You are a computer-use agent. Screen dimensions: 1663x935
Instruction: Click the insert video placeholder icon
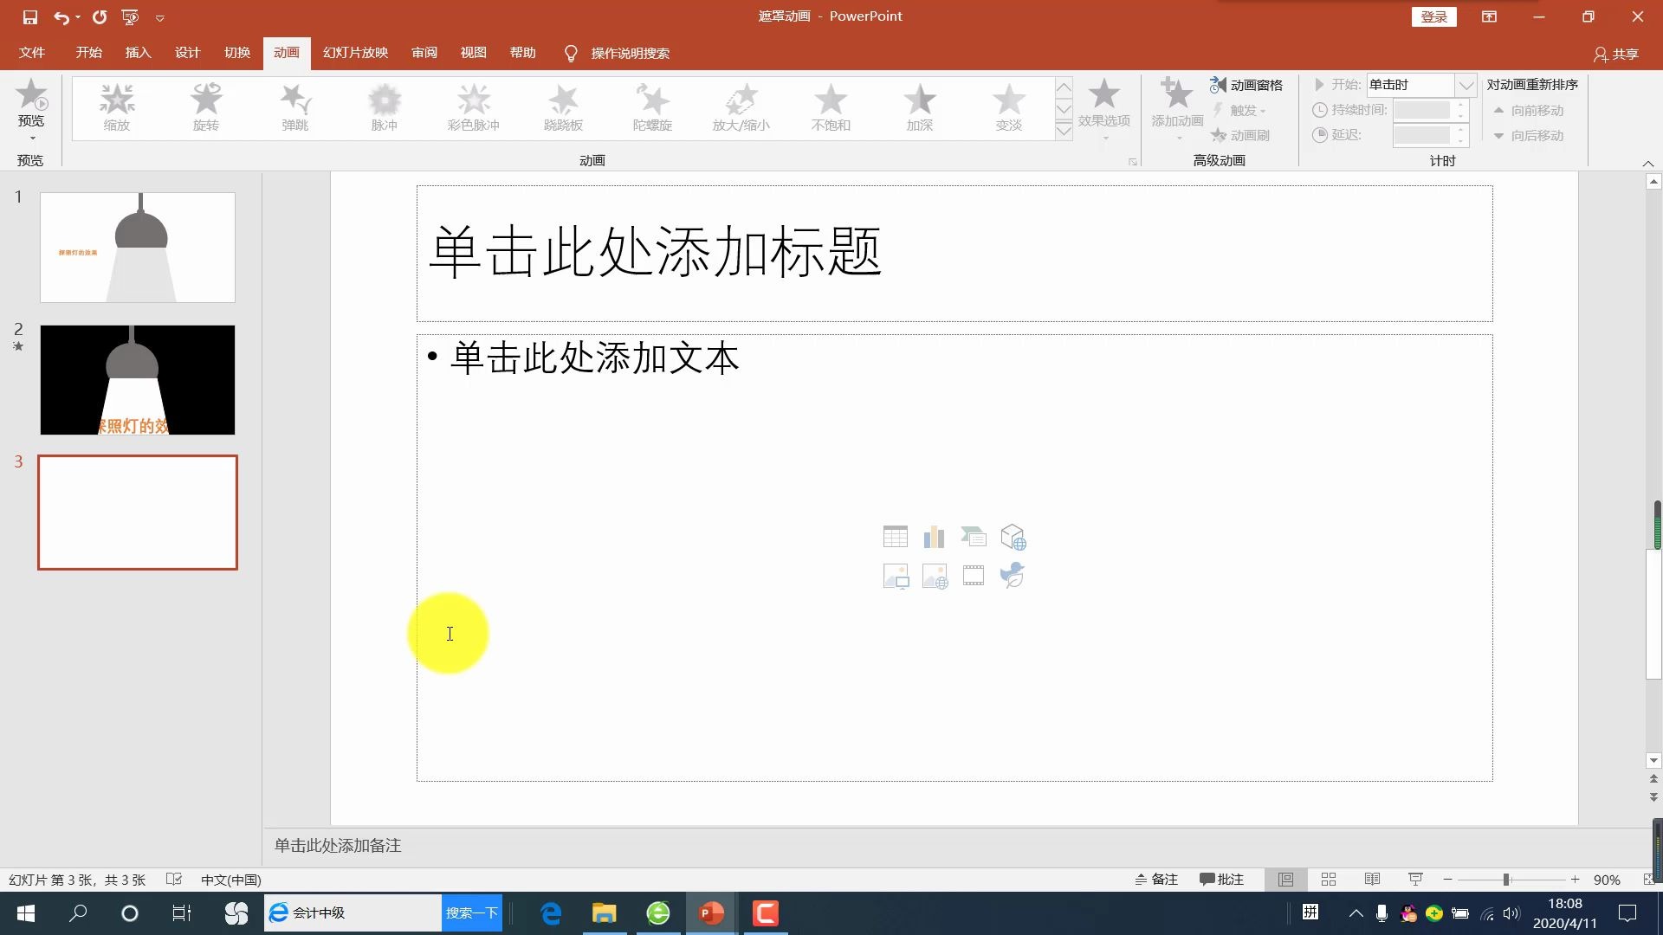pyautogui.click(x=973, y=576)
